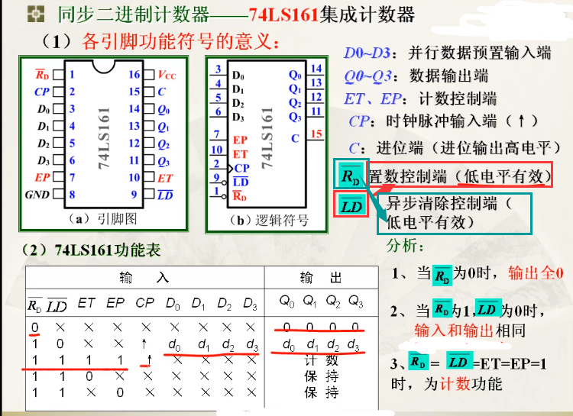Click the cyan LD symbol beside 异步清除控制端
The width and height of the screenshot is (573, 416).
[x=351, y=205]
